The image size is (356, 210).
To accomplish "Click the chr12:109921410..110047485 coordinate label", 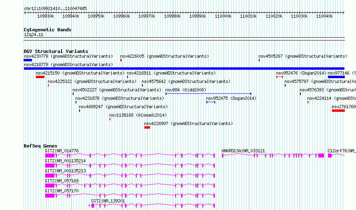I will click(x=55, y=8).
